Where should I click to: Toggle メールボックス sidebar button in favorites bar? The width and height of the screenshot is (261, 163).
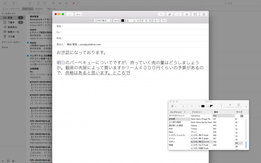click(x=11, y=9)
